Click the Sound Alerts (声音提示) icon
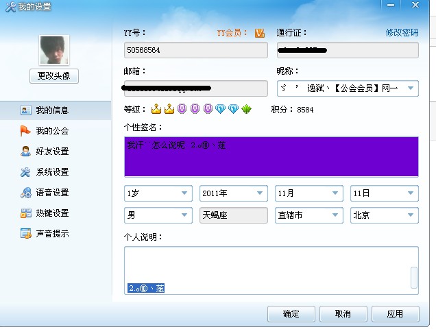This screenshot has height=336, width=436. 26,234
